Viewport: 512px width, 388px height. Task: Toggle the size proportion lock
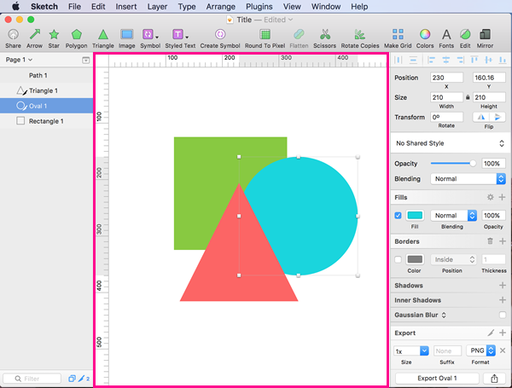pos(468,97)
